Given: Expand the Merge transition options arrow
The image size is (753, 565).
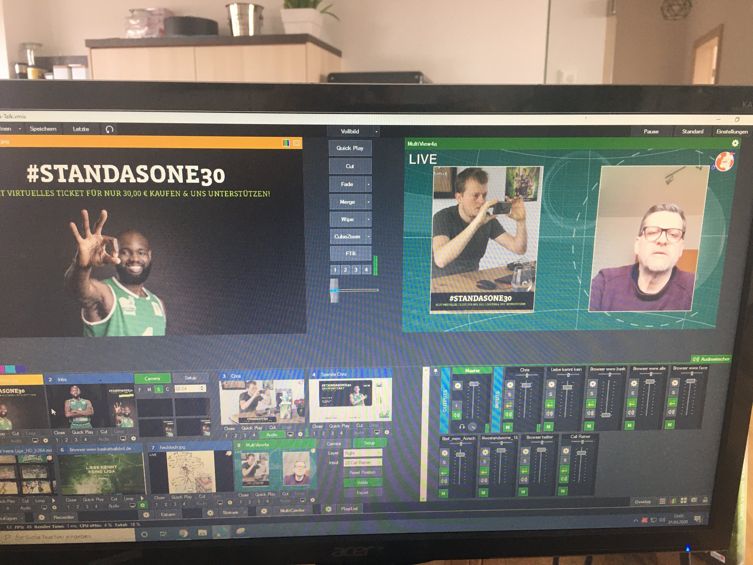Looking at the screenshot, I should coord(368,202).
